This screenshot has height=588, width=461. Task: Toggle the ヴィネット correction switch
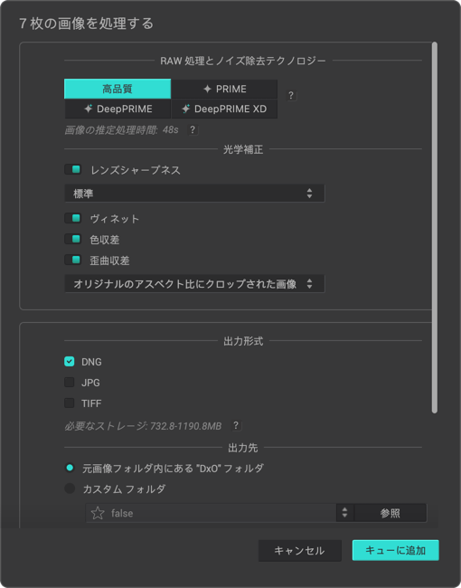click(73, 218)
